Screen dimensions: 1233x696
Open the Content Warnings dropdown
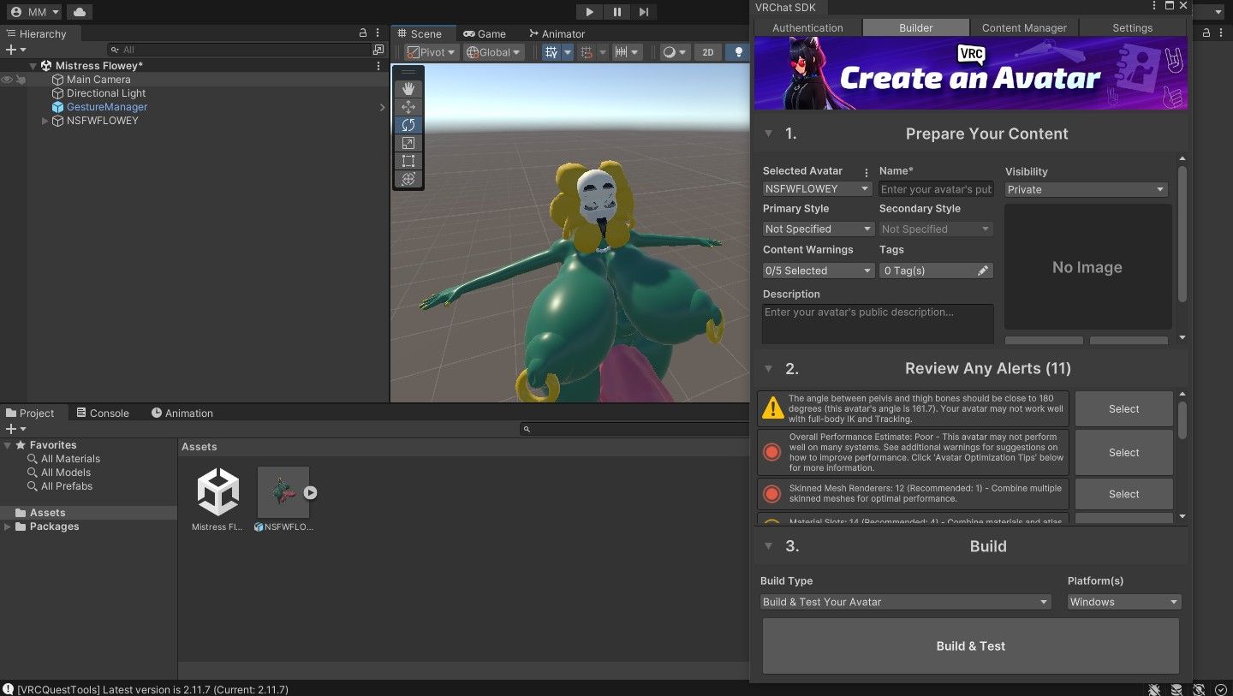click(819, 271)
